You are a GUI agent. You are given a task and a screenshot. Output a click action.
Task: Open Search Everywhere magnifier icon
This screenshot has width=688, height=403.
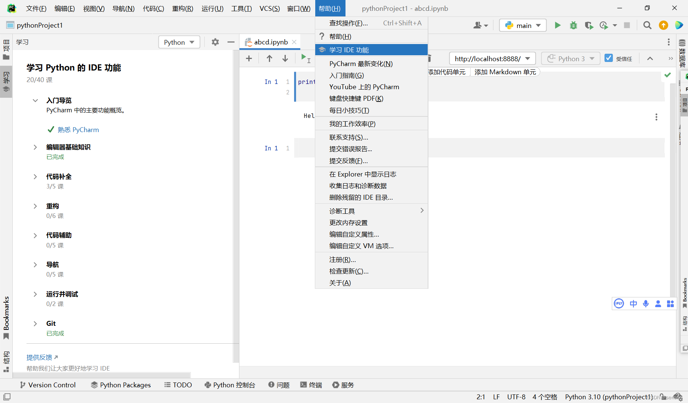click(647, 25)
